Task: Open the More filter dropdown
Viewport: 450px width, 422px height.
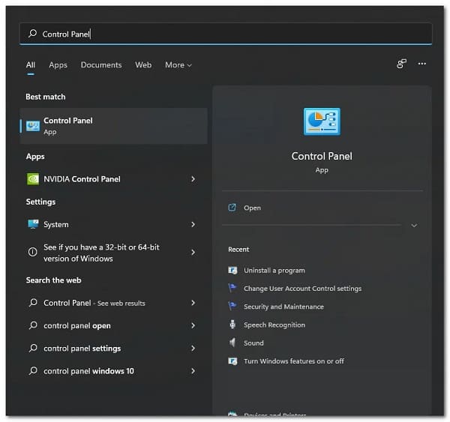Action: coord(178,65)
